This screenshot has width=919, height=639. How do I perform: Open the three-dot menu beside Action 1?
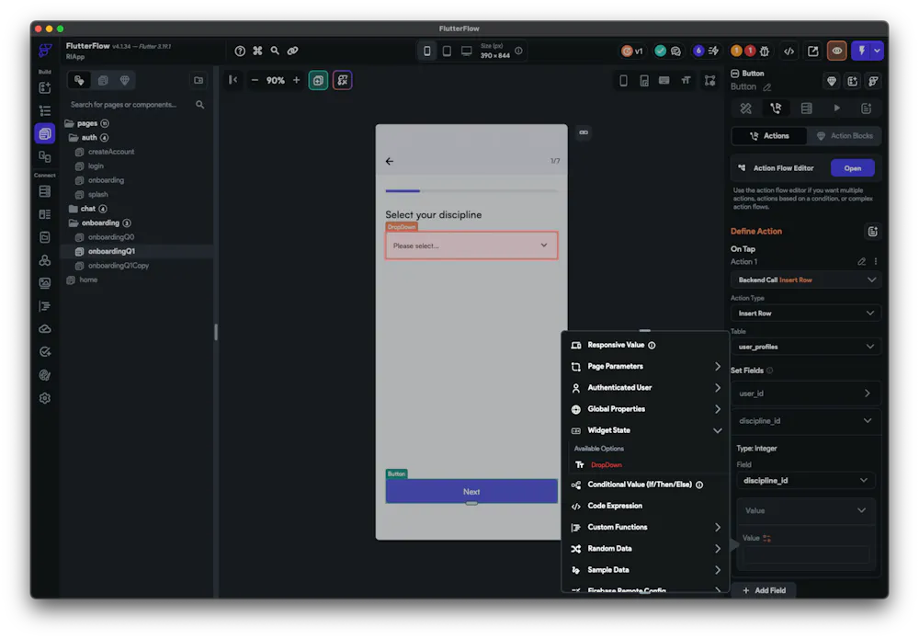tap(876, 261)
